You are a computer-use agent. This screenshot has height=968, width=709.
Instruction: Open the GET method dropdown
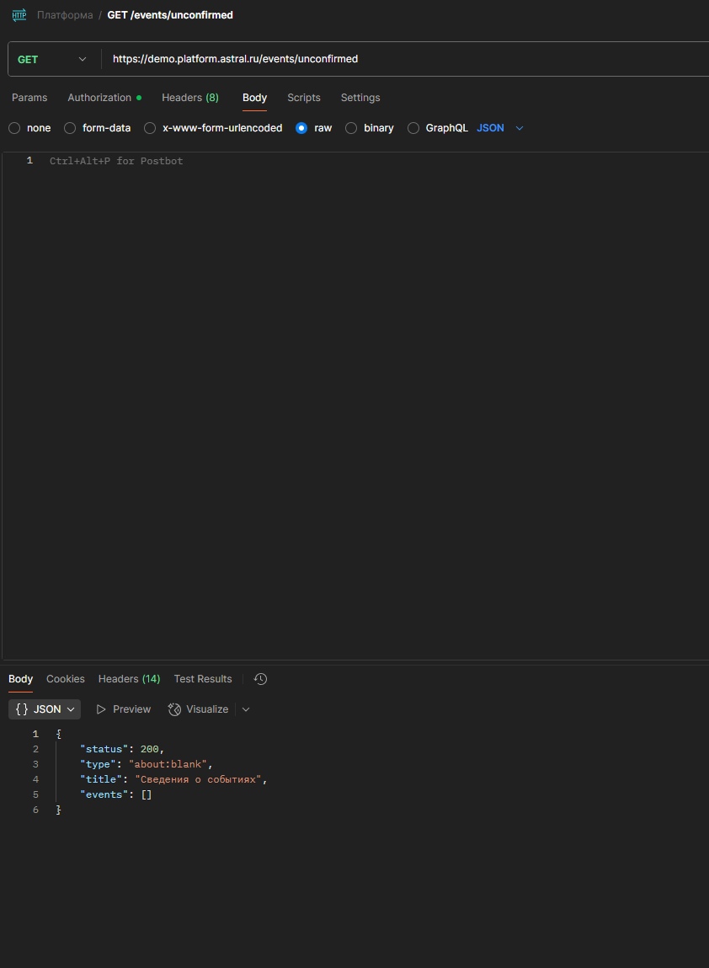(x=54, y=59)
